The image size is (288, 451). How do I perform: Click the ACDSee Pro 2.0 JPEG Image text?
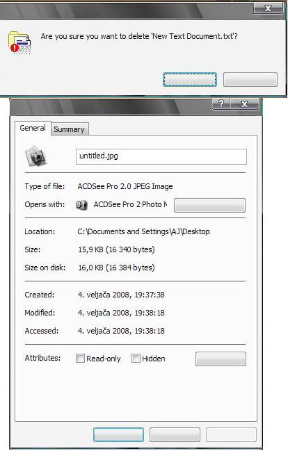click(125, 186)
